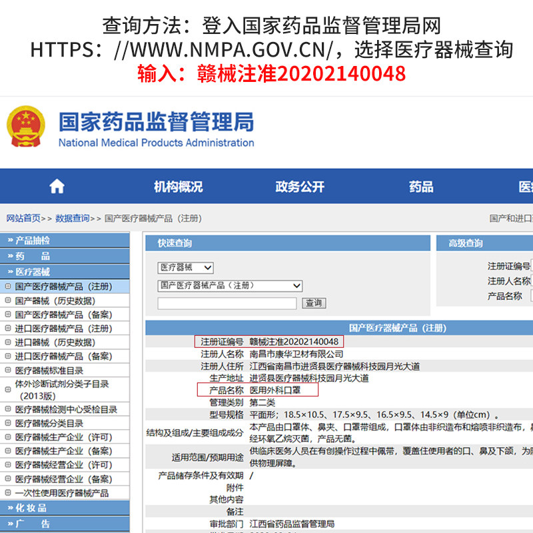Viewport: 533px width, 533px height.
Task: Select 医疗器械经营企业（许可） sidebar item
Action: (63, 464)
